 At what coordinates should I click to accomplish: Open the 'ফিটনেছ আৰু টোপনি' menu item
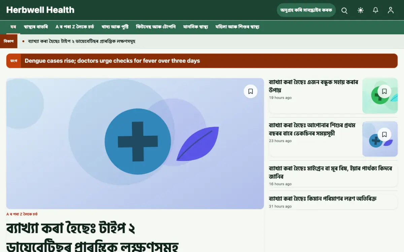[156, 27]
